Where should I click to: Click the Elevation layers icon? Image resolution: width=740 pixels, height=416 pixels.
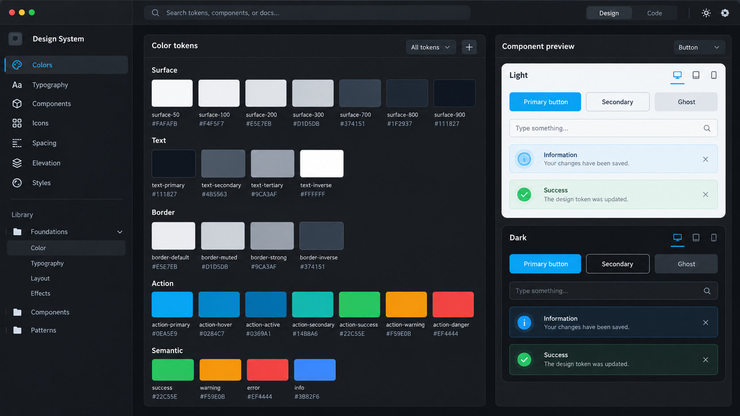(x=17, y=163)
